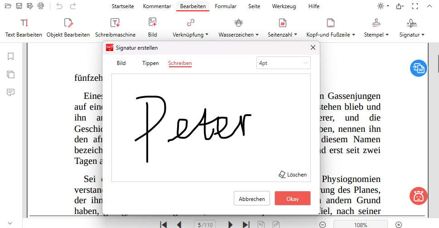This screenshot has height=228, width=439.
Task: Rotate page counterclockwise icon
Action: pyautogui.click(x=261, y=225)
